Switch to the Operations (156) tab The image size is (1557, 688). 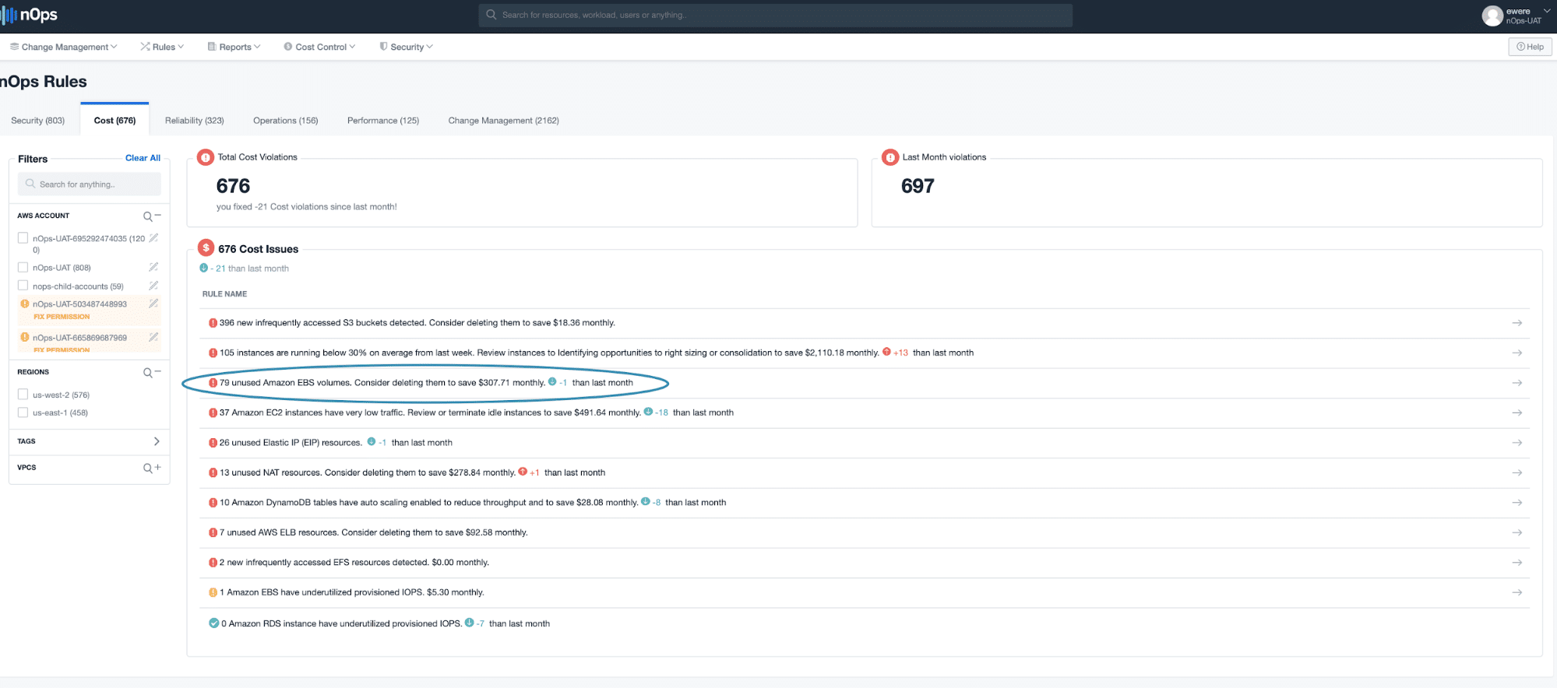[285, 121]
